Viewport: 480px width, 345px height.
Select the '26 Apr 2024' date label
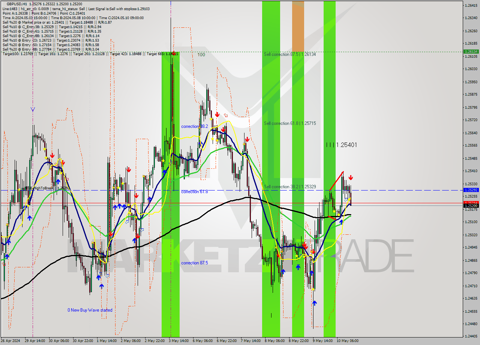point(10,341)
